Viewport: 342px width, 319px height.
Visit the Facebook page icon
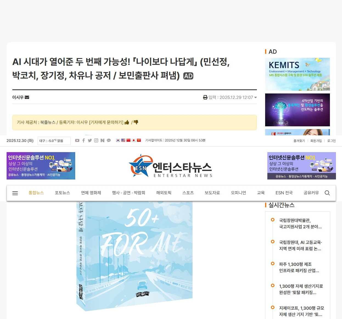click(x=83, y=140)
